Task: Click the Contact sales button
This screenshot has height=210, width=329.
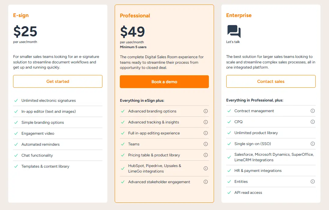Action: point(271,81)
